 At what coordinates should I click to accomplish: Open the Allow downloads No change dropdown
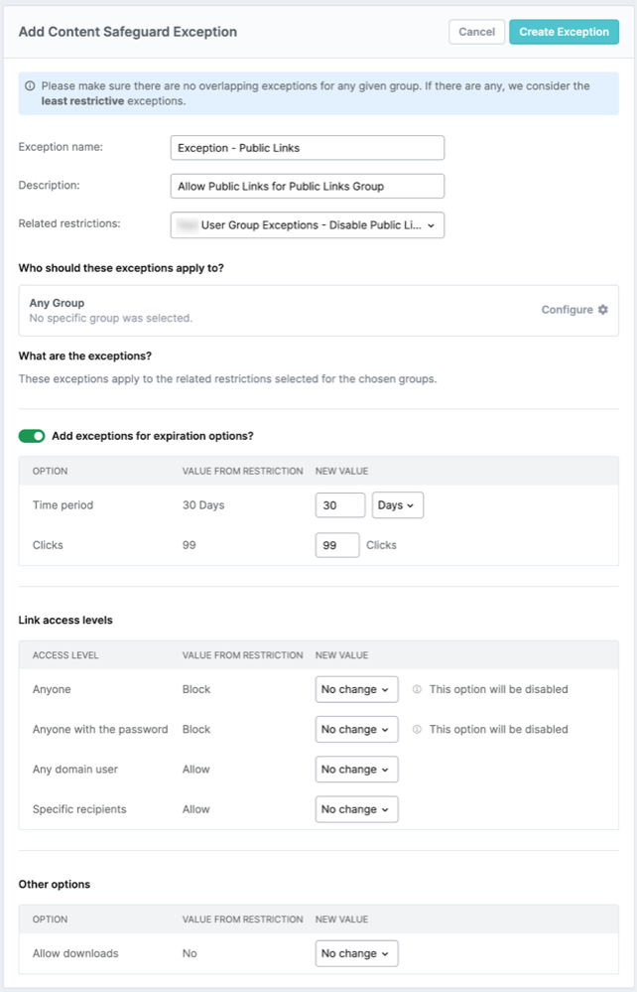pos(355,952)
